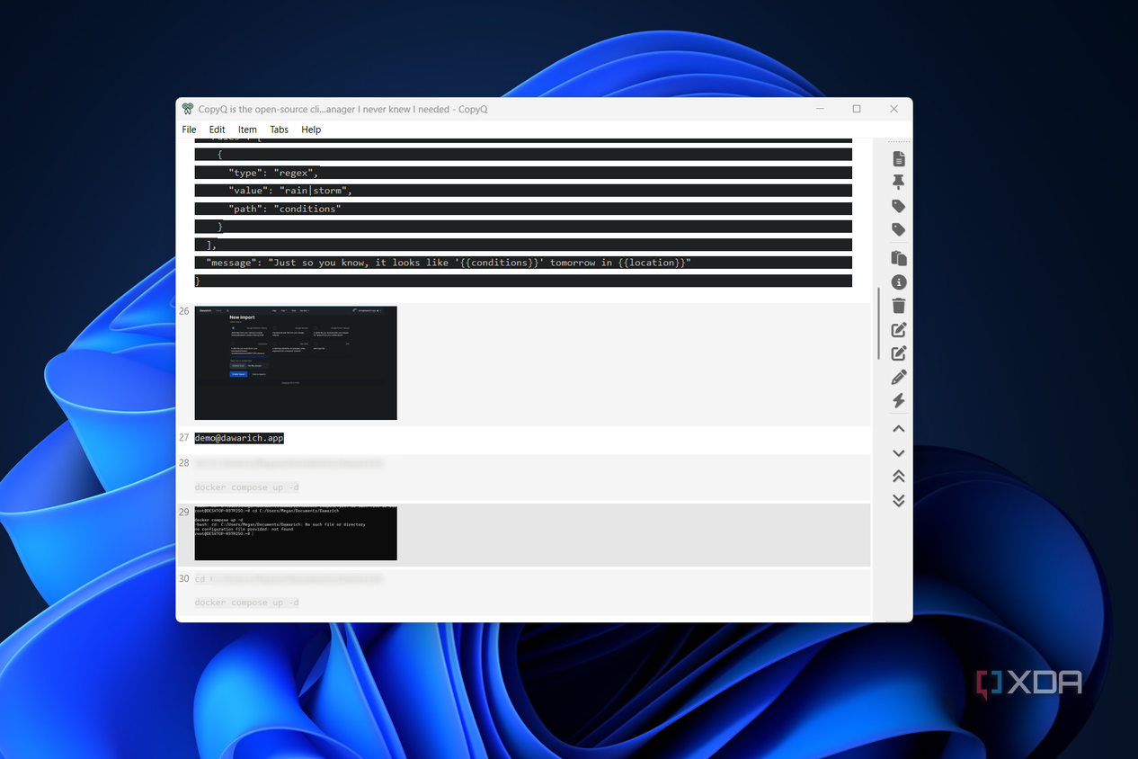Move item to bottom with double down chevron
1138x759 pixels.
(x=898, y=501)
